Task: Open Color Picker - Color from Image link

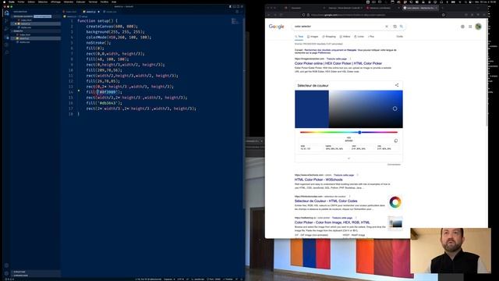Action: point(332,222)
